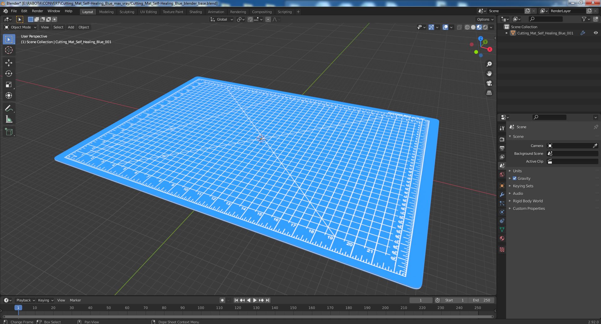Switch to the Modeling workspace tab

(106, 12)
